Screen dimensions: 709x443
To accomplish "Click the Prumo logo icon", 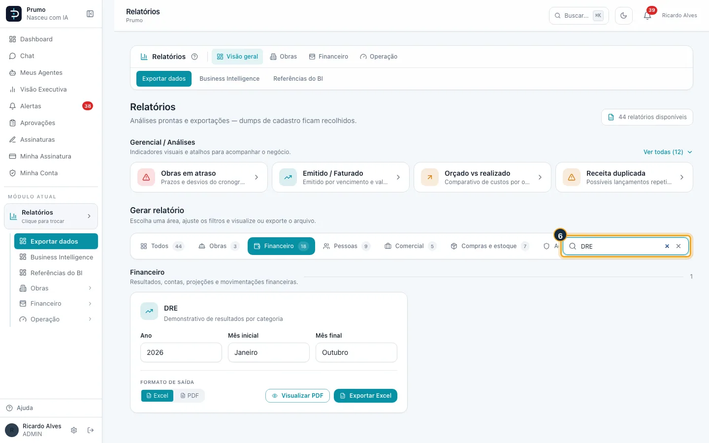I will coord(14,14).
